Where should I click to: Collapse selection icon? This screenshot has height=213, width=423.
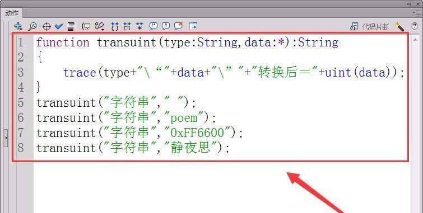(x=127, y=26)
